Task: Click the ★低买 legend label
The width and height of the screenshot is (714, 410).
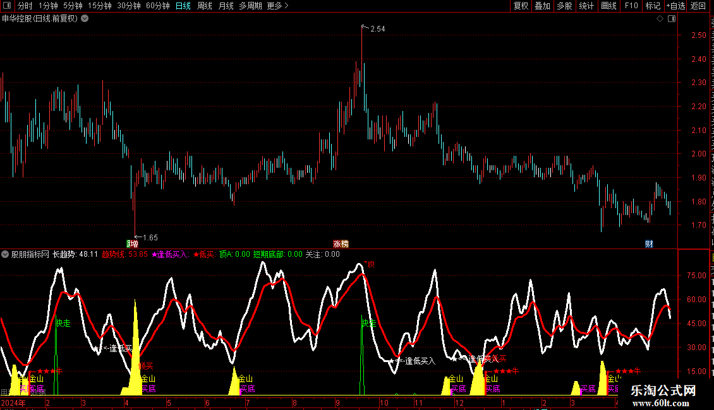Action: point(205,254)
